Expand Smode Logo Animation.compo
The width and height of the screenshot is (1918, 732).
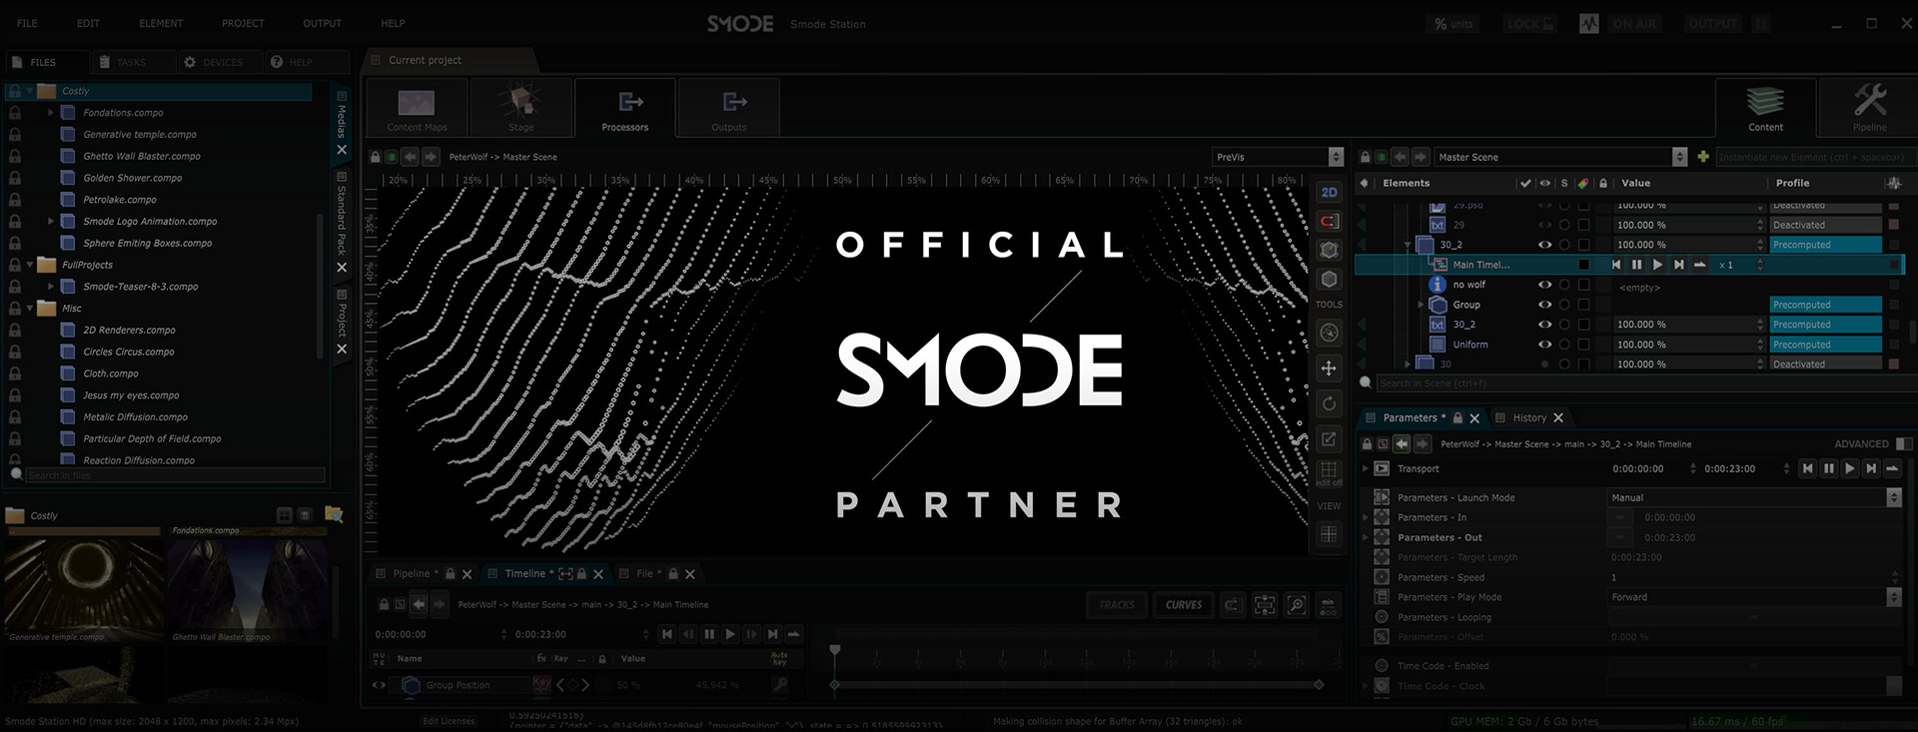(x=51, y=221)
